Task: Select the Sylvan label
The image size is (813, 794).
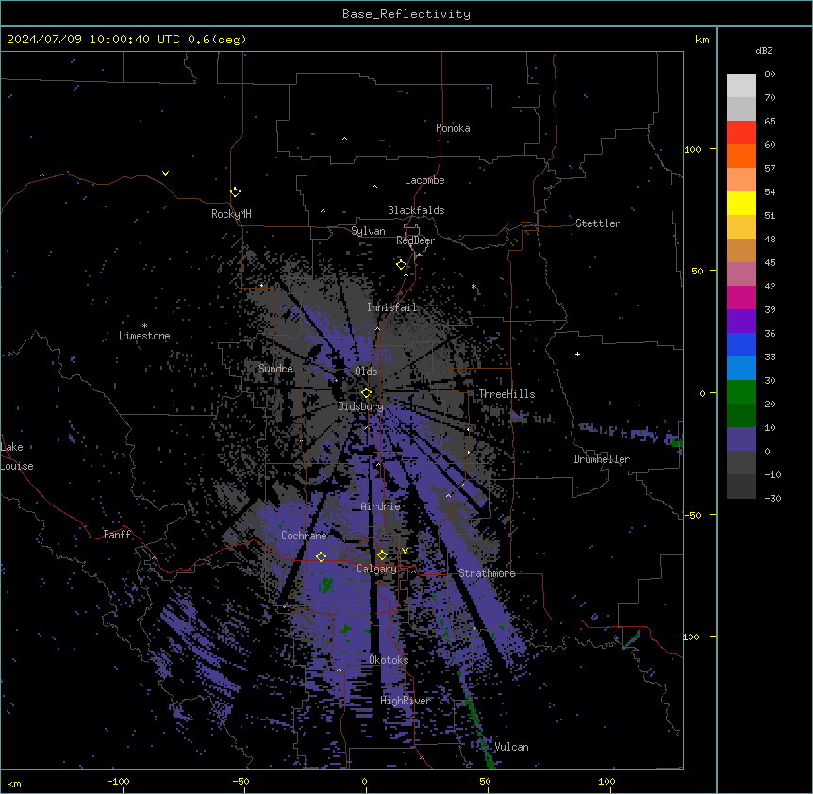Action: [x=368, y=231]
